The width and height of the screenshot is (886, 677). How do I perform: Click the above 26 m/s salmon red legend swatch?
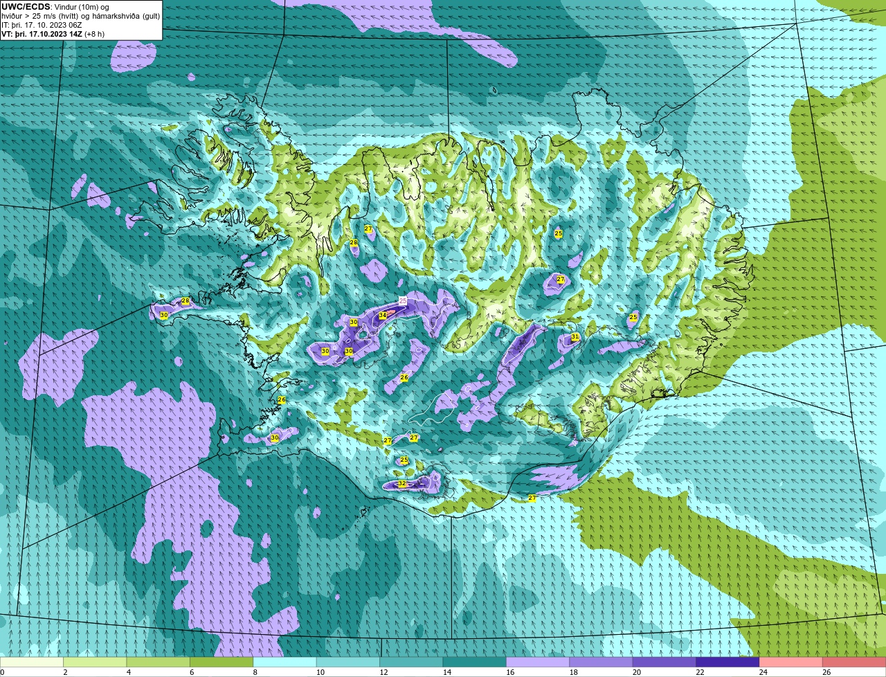click(x=855, y=662)
